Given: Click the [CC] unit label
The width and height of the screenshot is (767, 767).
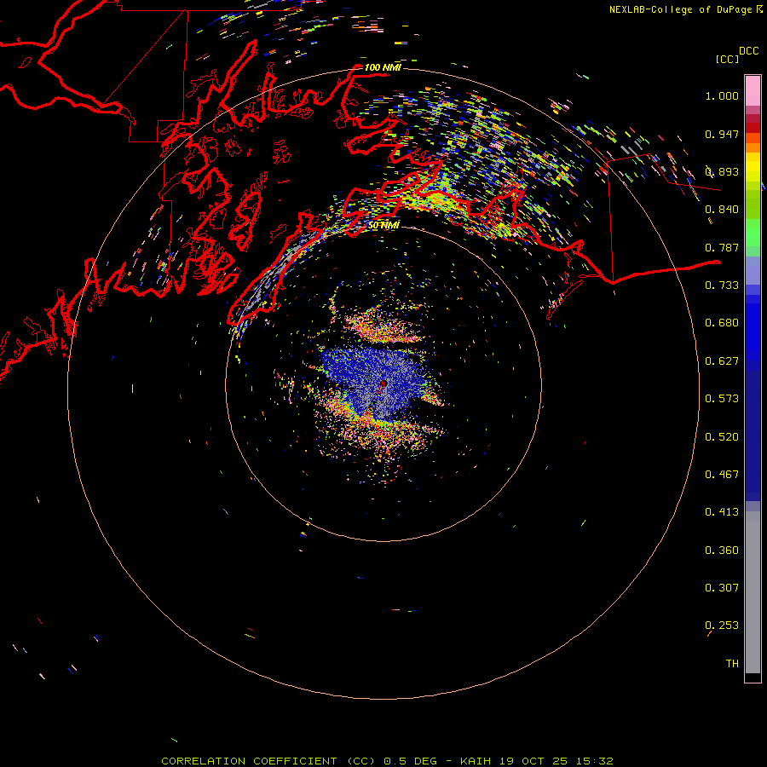Looking at the screenshot, I should [727, 59].
